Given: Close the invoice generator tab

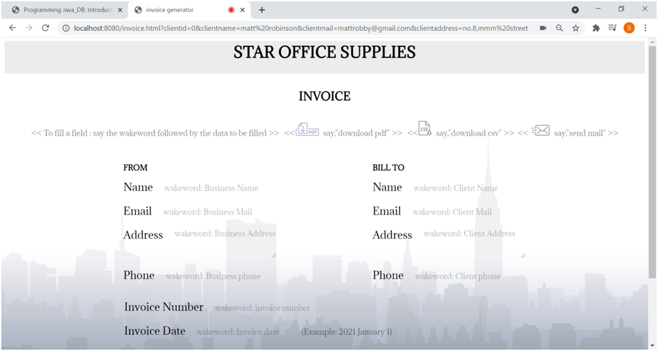Looking at the screenshot, I should [x=243, y=9].
